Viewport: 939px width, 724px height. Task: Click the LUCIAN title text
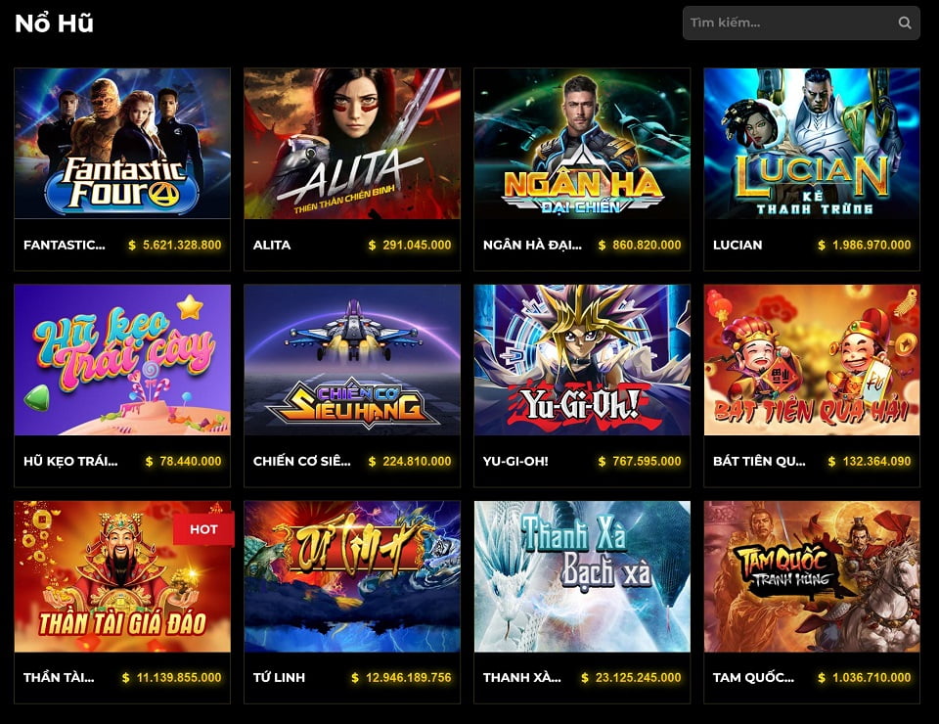(x=738, y=245)
